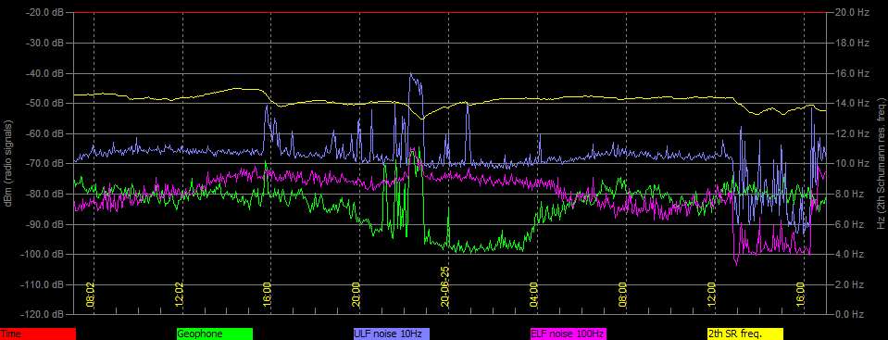Select the second 12:00 time marker label
Screen dimensions: 888x340
click(711, 294)
